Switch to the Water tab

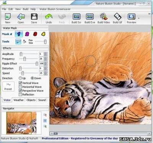(7, 100)
